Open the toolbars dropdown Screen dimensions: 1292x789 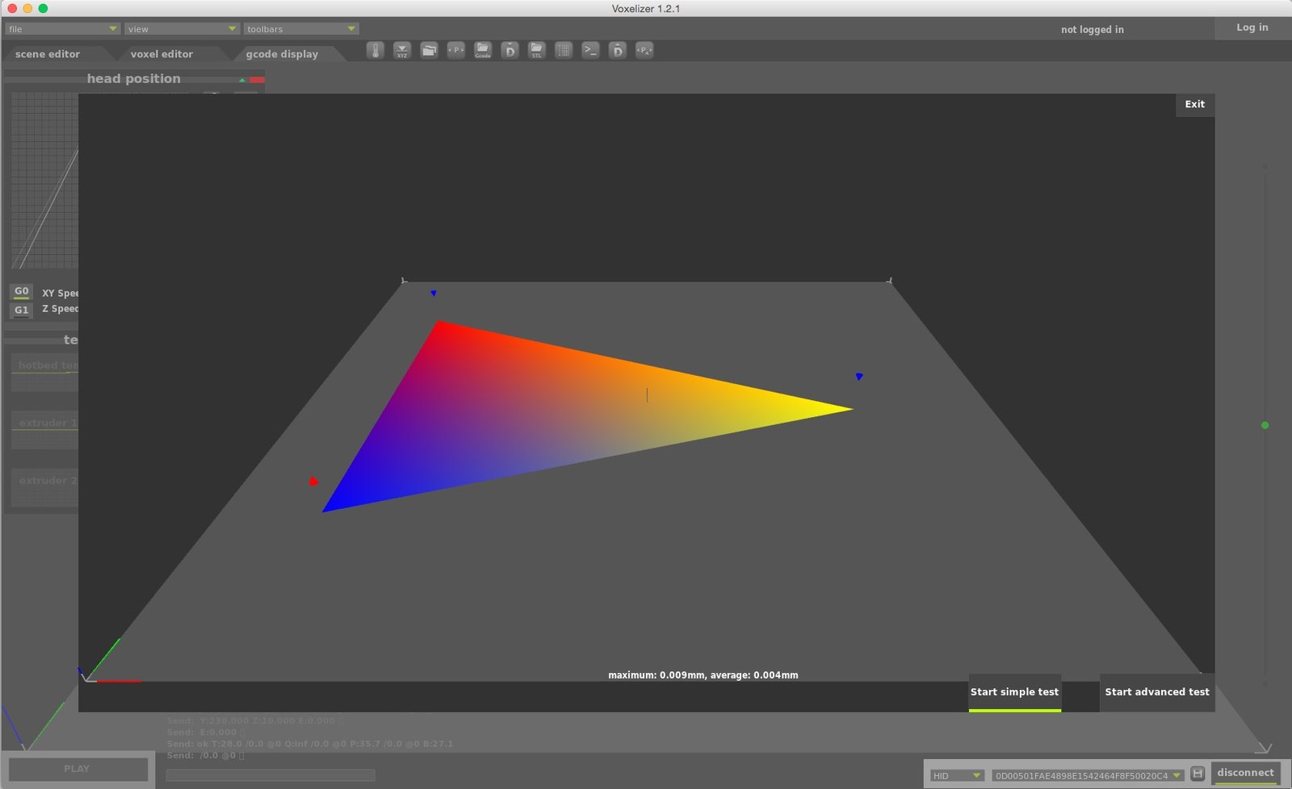click(x=301, y=29)
